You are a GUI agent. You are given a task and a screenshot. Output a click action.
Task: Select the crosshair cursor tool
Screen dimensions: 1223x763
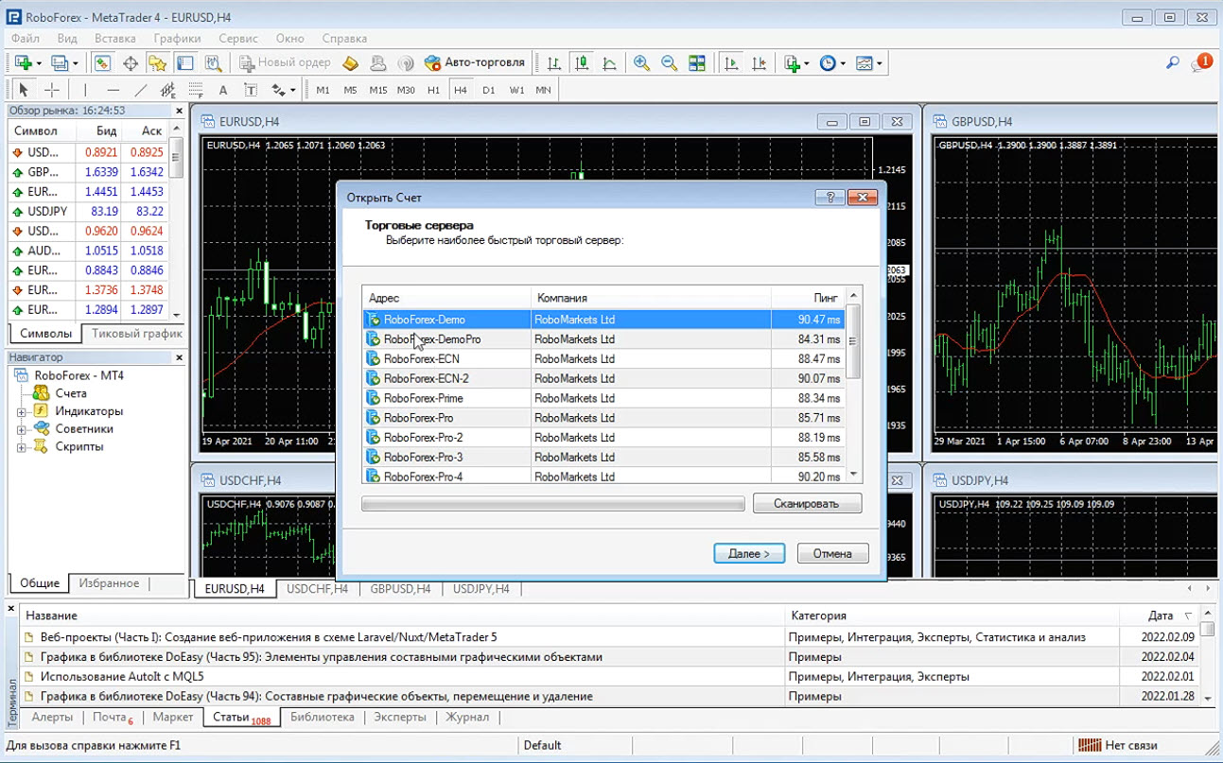point(52,90)
